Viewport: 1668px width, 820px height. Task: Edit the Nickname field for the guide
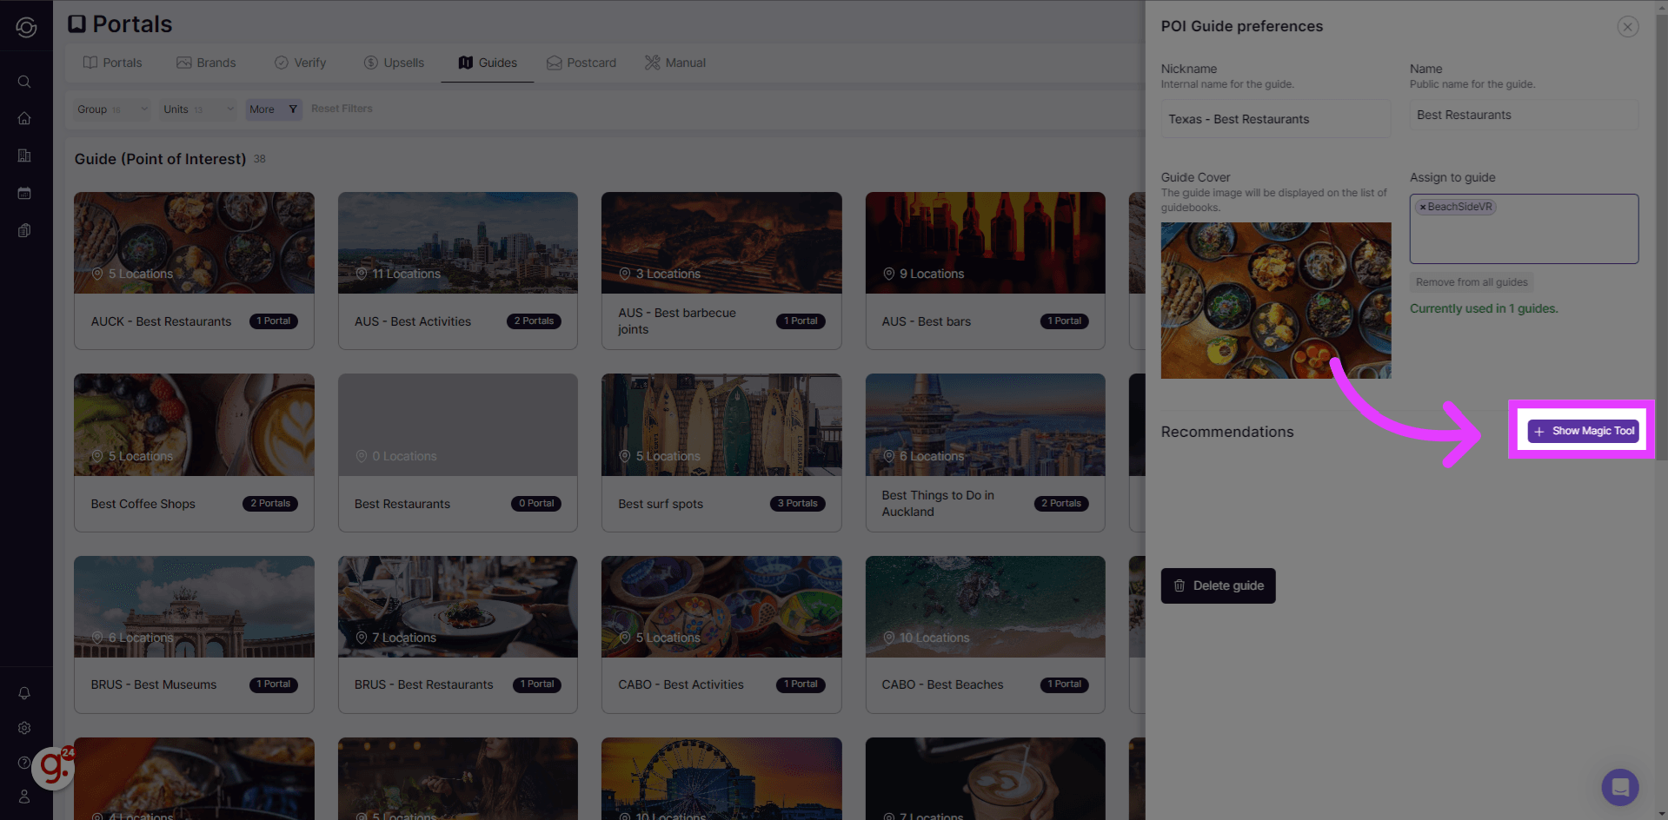[x=1275, y=118]
